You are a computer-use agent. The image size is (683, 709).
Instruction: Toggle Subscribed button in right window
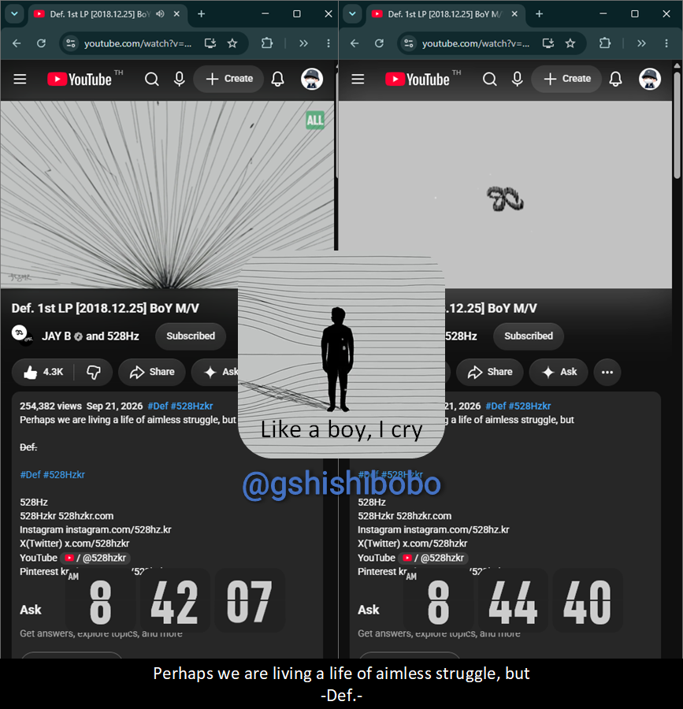[529, 336]
